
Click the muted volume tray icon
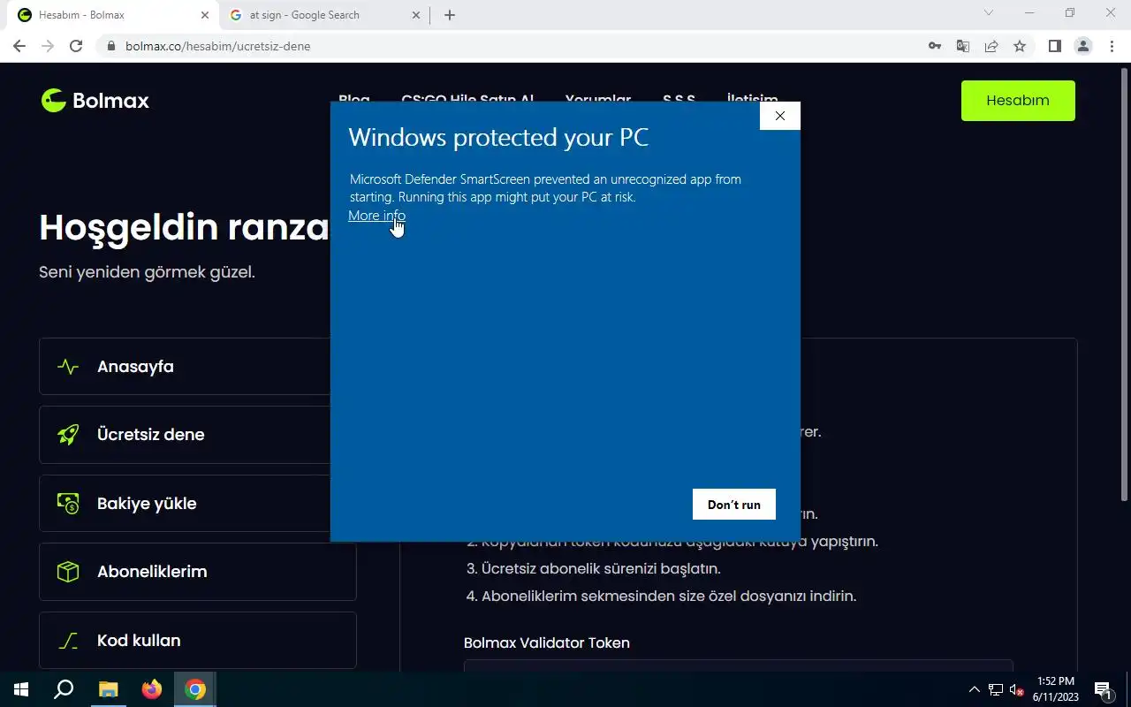point(1017,689)
